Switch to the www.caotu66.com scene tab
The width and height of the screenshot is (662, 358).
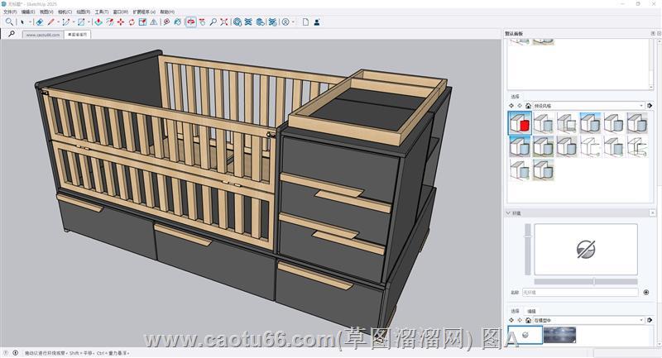tap(43, 35)
